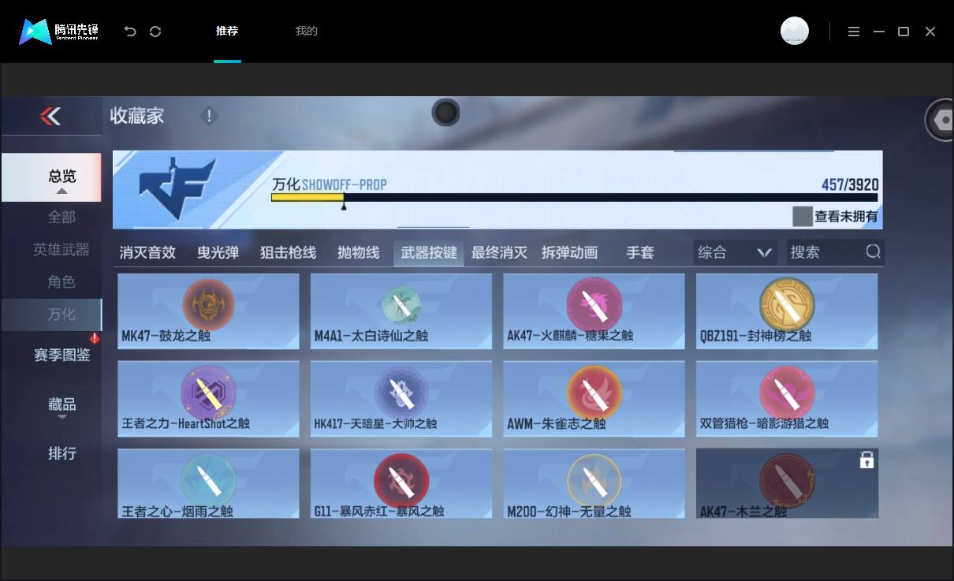Show info via the exclamation icon beside 收藏家
The height and width of the screenshot is (581, 954).
click(x=209, y=117)
